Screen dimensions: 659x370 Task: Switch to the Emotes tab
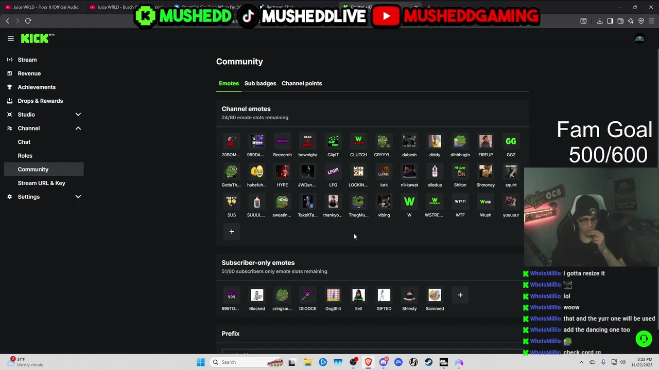click(x=229, y=83)
